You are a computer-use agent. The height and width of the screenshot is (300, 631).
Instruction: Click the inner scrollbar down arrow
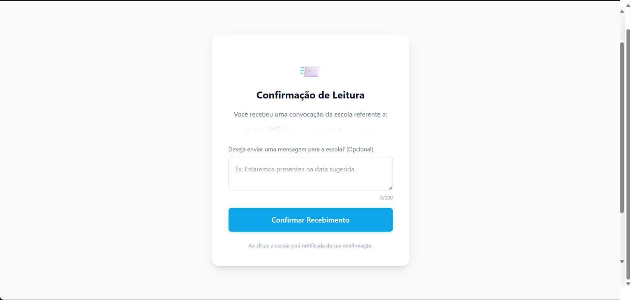(x=622, y=261)
